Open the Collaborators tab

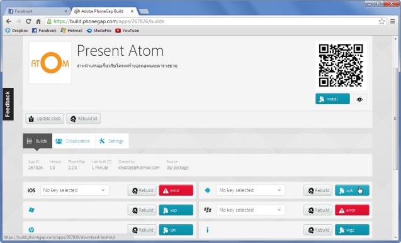pyautogui.click(x=74, y=141)
